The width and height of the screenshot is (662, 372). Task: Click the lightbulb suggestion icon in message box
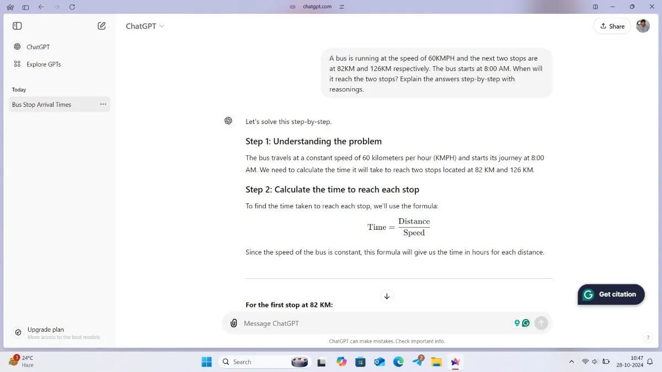[517, 324]
